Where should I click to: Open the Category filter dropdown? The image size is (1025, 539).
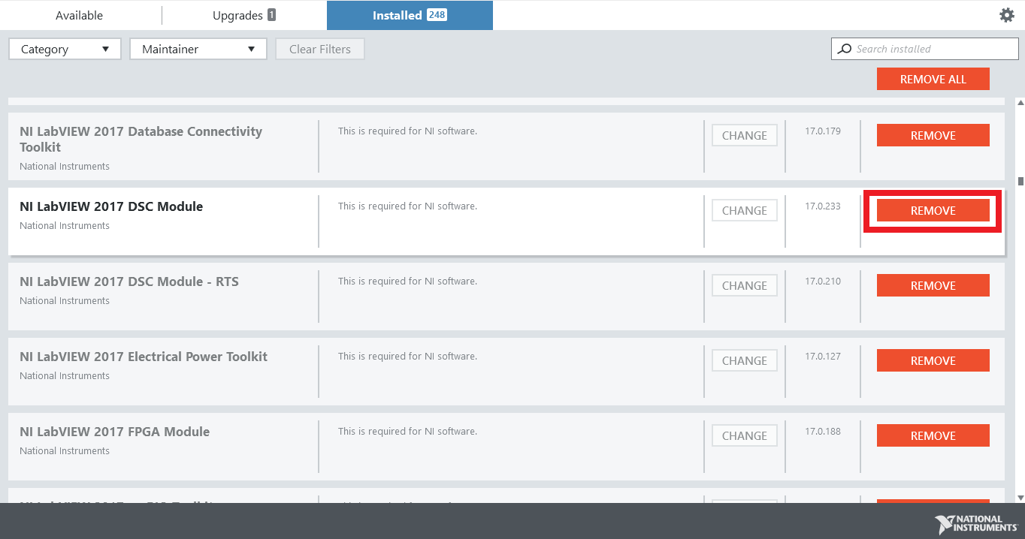click(65, 49)
